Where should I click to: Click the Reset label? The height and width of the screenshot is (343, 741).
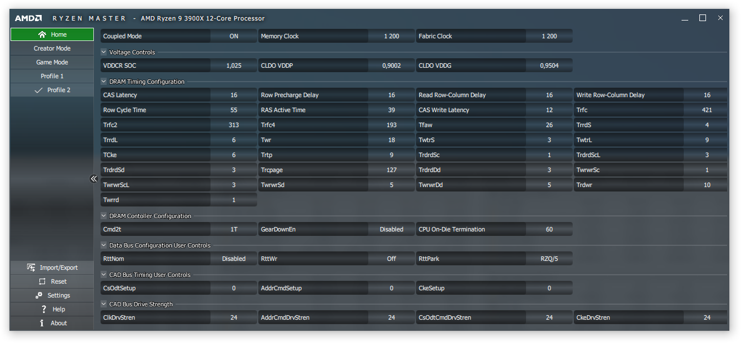[x=59, y=281]
